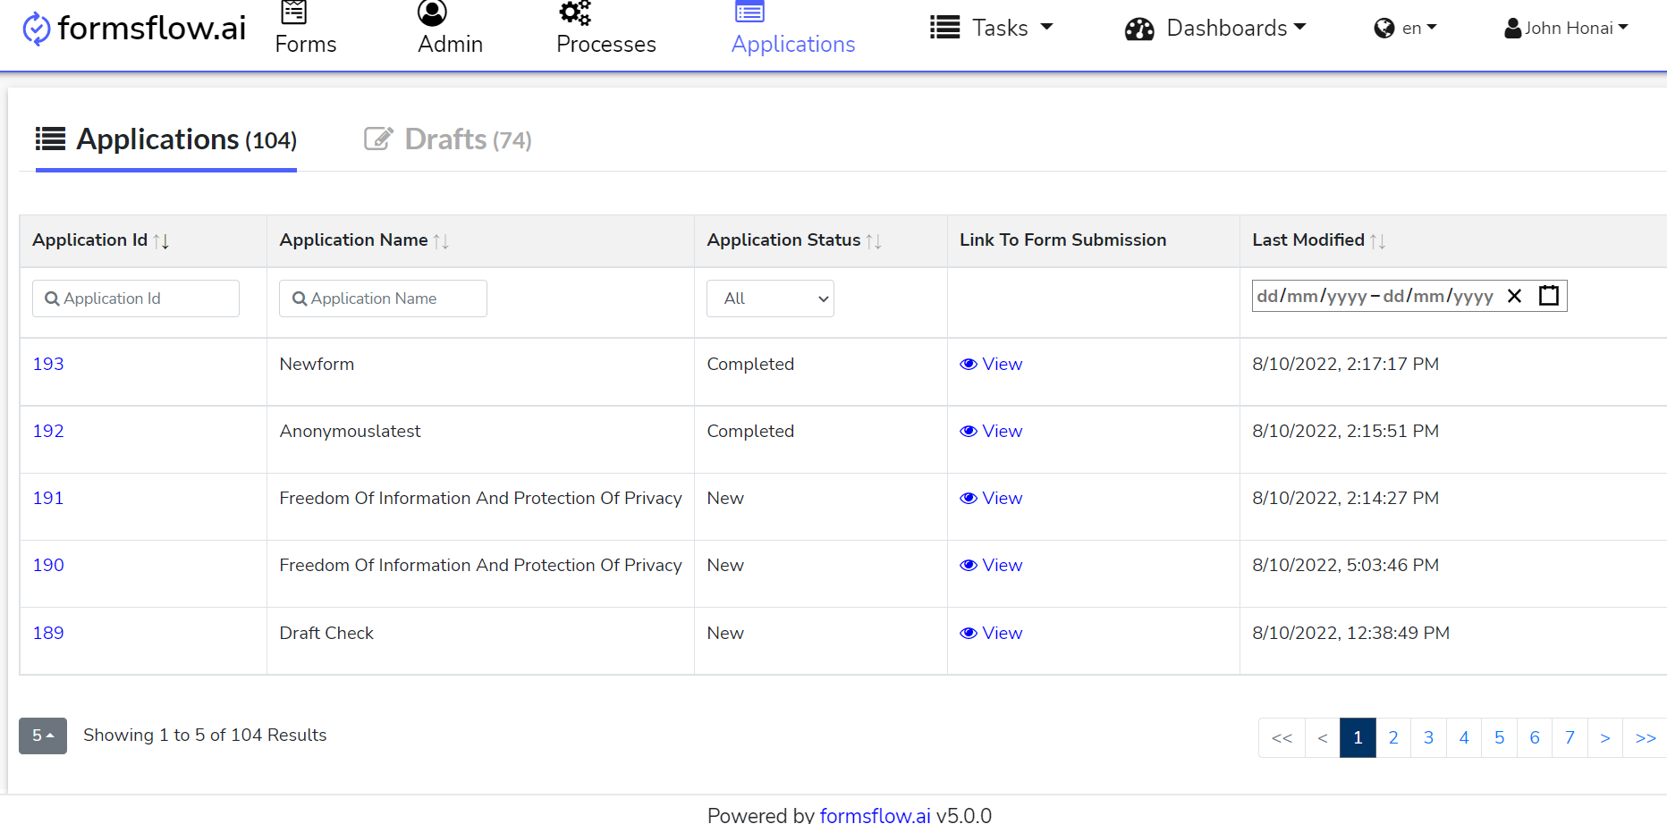Viewport: 1667px width, 824px height.
Task: Open the formsflow.ai footer link
Action: coord(875,814)
